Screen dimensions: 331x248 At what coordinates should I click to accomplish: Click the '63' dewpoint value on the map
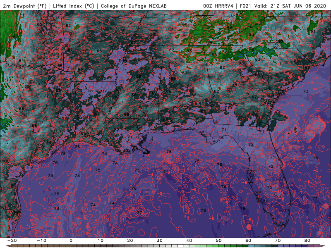(x=258, y=59)
